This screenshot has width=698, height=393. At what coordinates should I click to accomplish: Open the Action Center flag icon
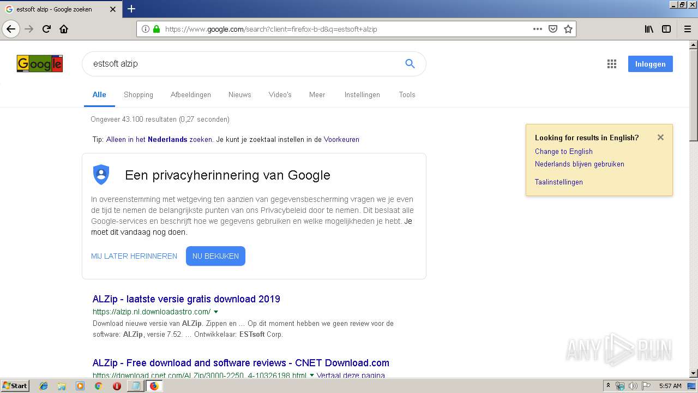pyautogui.click(x=646, y=386)
